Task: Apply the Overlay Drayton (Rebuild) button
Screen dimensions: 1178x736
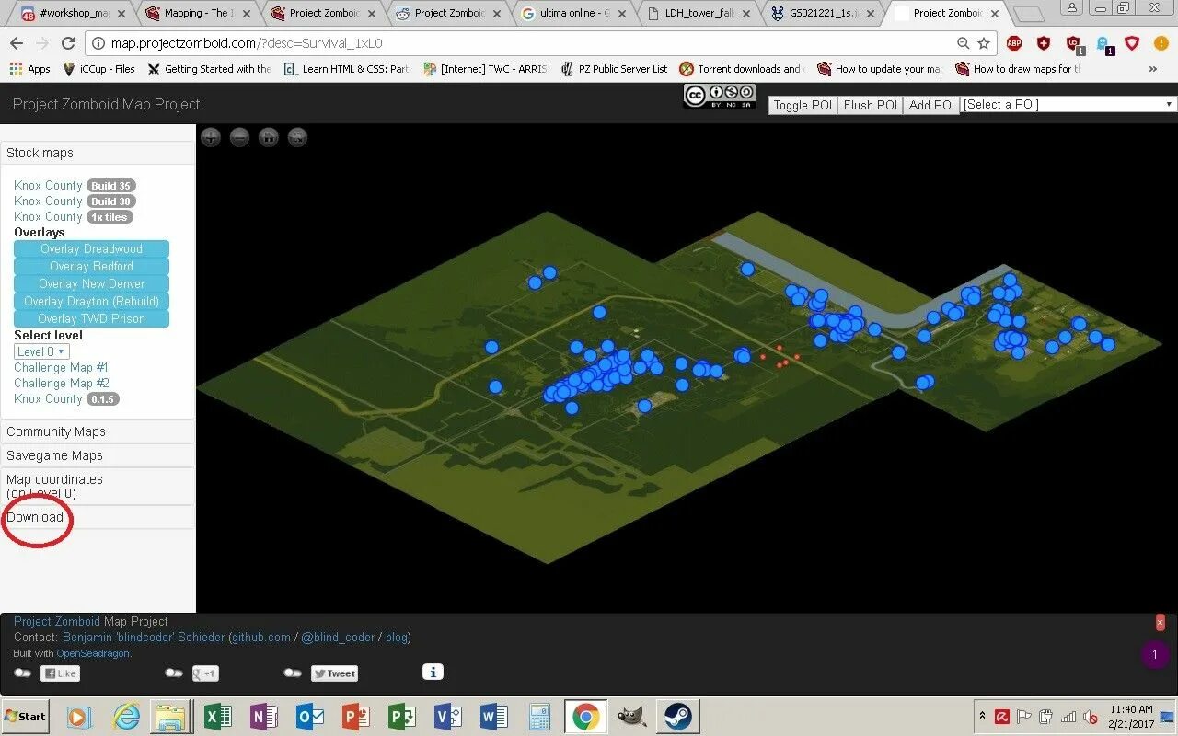Action: (91, 302)
